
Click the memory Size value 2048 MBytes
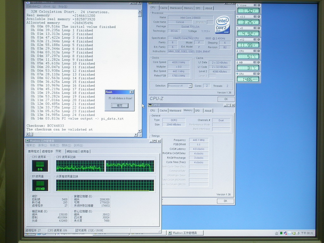pos(174,125)
